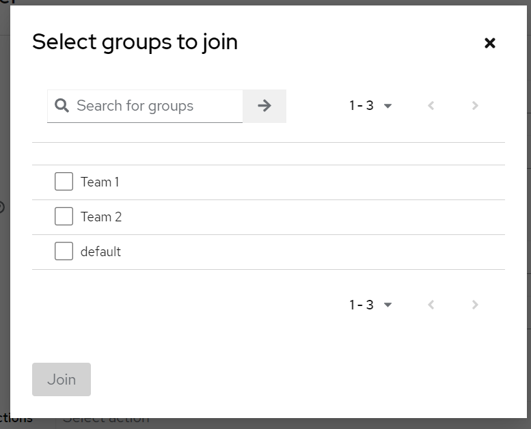
Task: Click the Team 2 group name
Action: [101, 217]
